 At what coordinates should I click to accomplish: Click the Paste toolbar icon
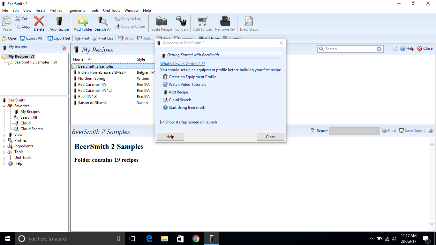[7, 21]
